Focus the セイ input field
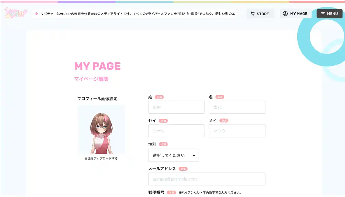Viewport: 345px width, 197px height. [x=177, y=131]
